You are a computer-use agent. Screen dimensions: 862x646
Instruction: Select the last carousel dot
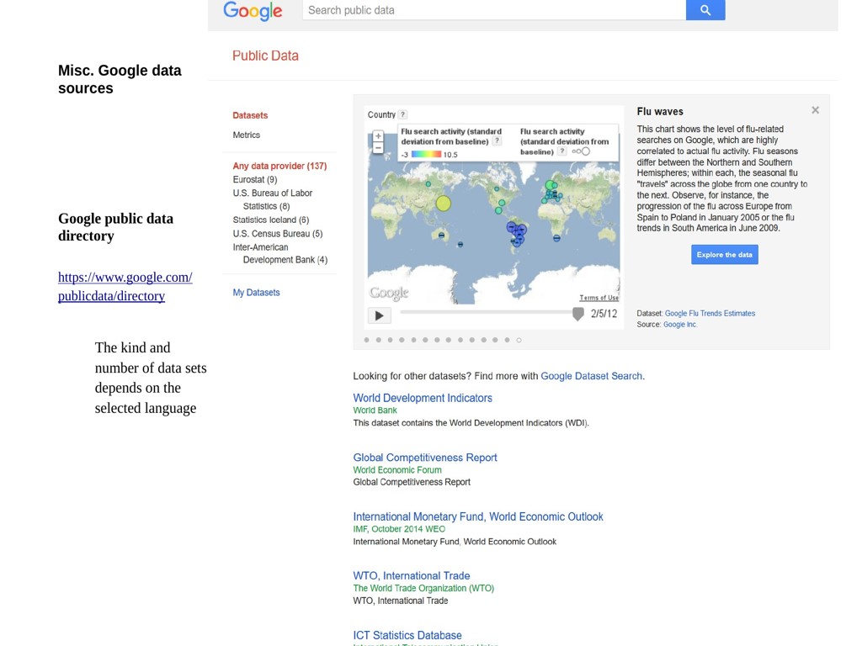pos(519,340)
